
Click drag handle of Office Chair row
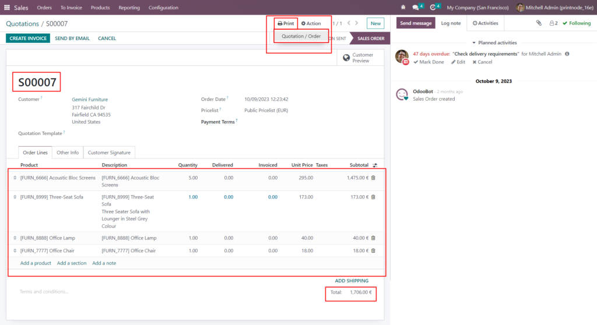click(x=15, y=251)
